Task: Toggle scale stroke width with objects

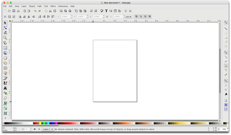Action: click(x=136, y=17)
